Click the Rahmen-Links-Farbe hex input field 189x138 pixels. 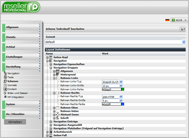[x=112, y=89]
